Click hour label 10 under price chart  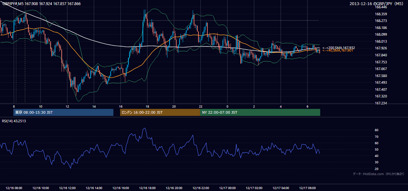41,106
